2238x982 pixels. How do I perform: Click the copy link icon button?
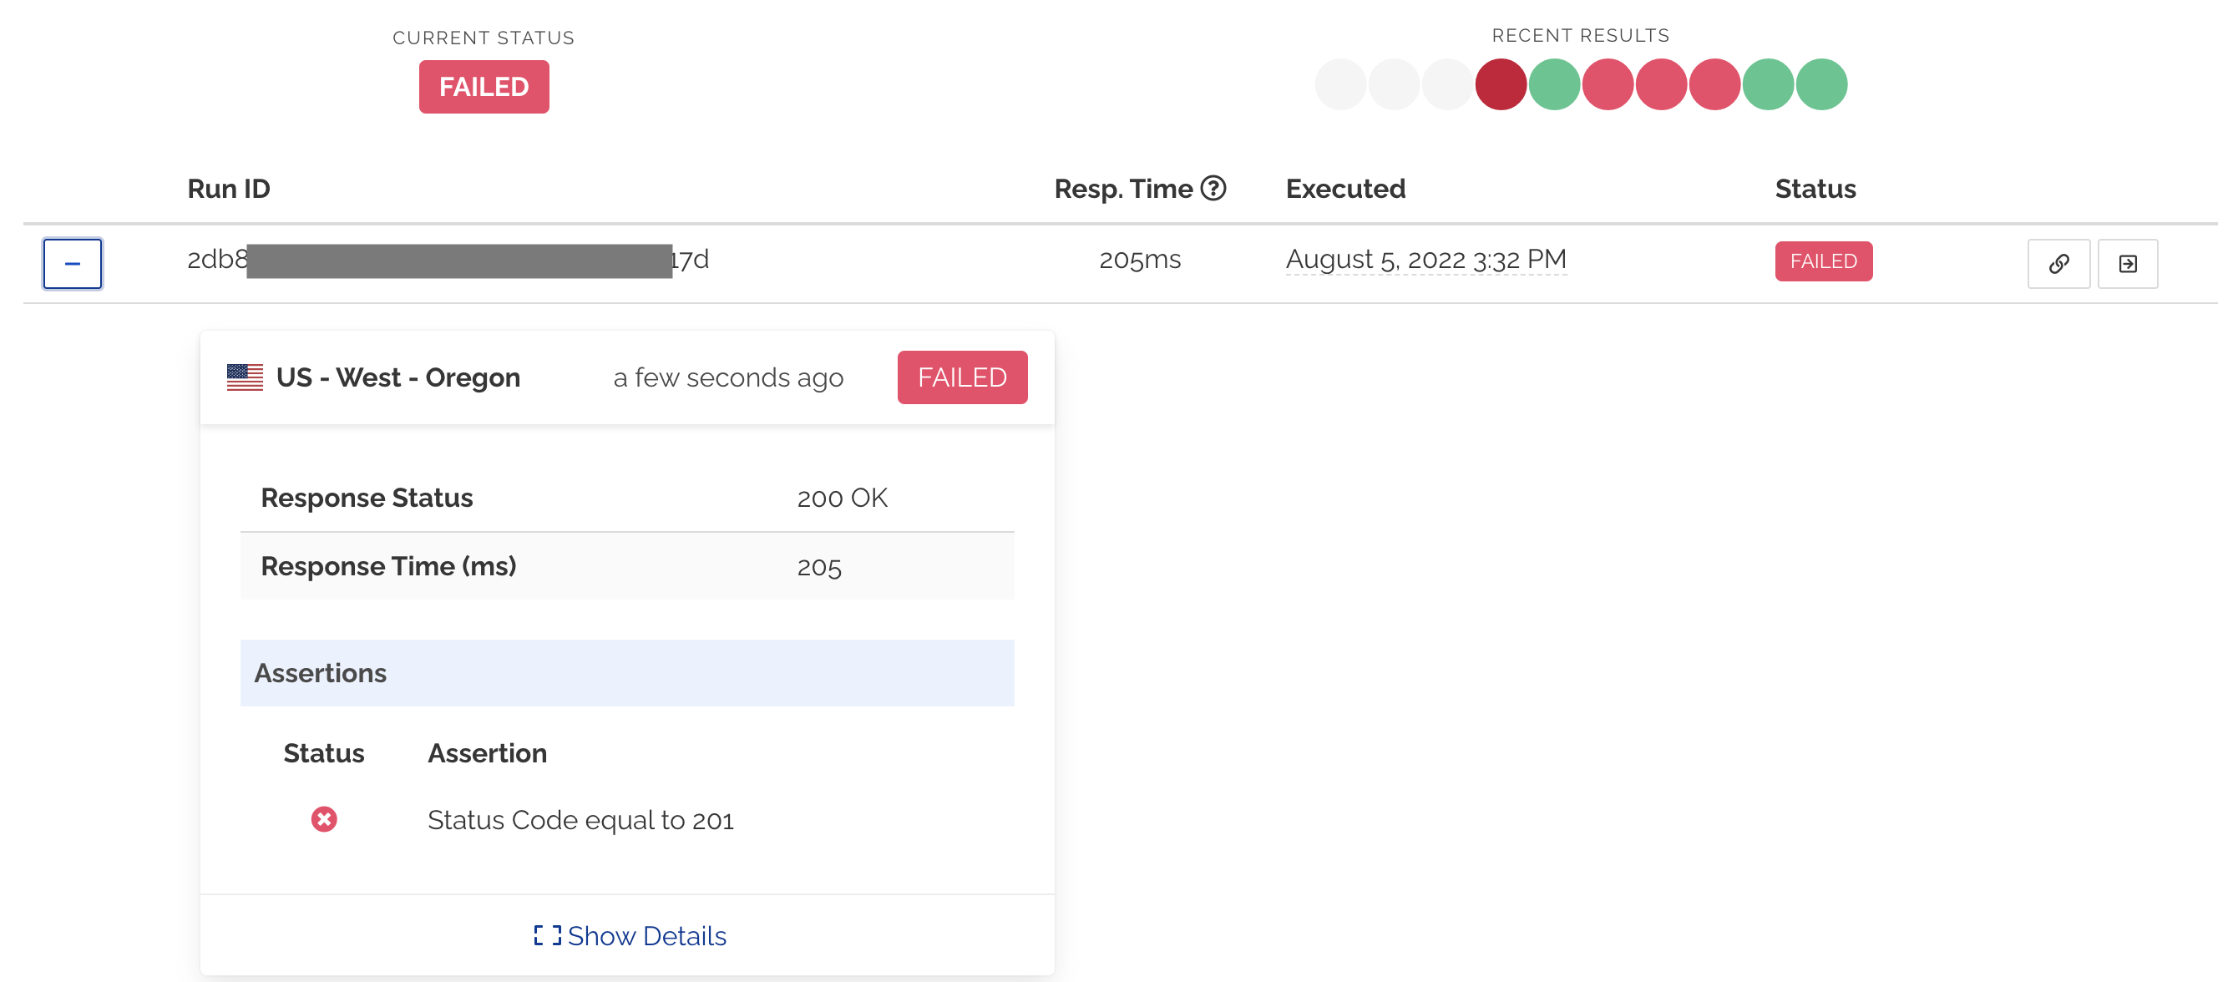2058,263
